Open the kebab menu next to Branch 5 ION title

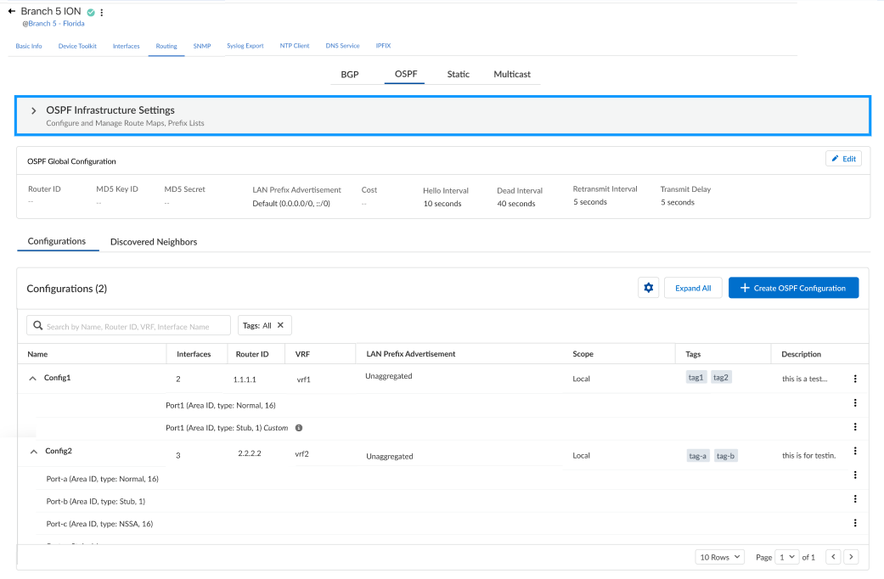click(x=102, y=13)
